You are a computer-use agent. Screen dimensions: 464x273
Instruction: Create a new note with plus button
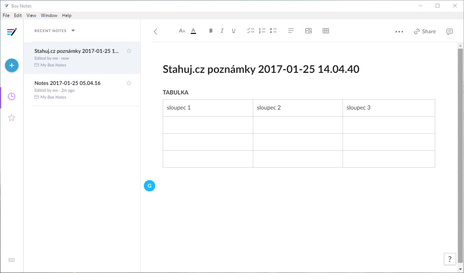[x=12, y=65]
